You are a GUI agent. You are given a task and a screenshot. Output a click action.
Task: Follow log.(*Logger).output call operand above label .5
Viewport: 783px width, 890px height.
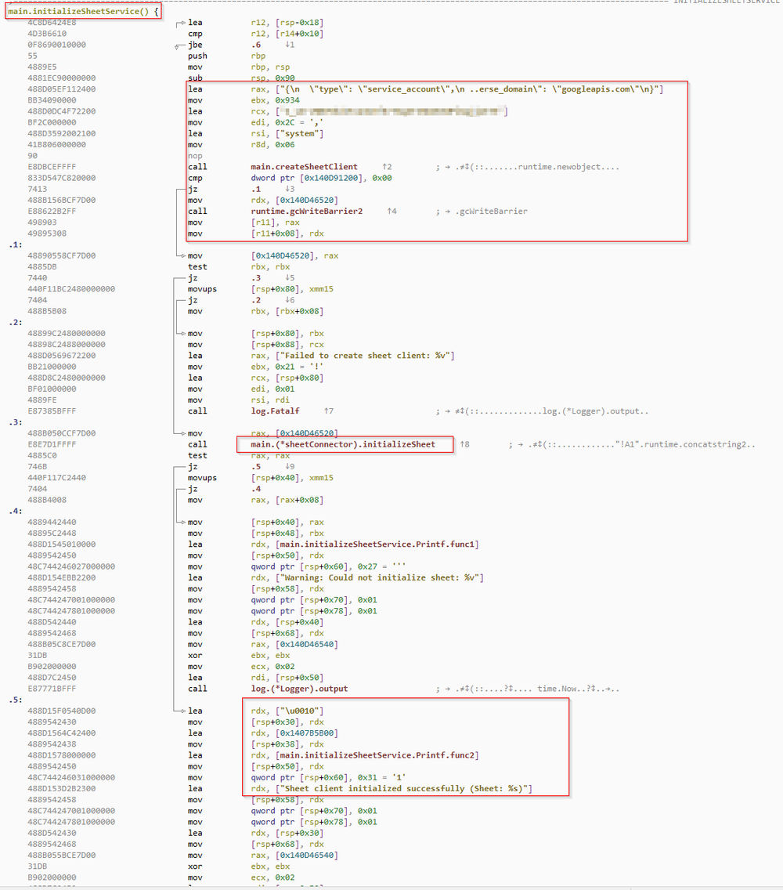[299, 689]
